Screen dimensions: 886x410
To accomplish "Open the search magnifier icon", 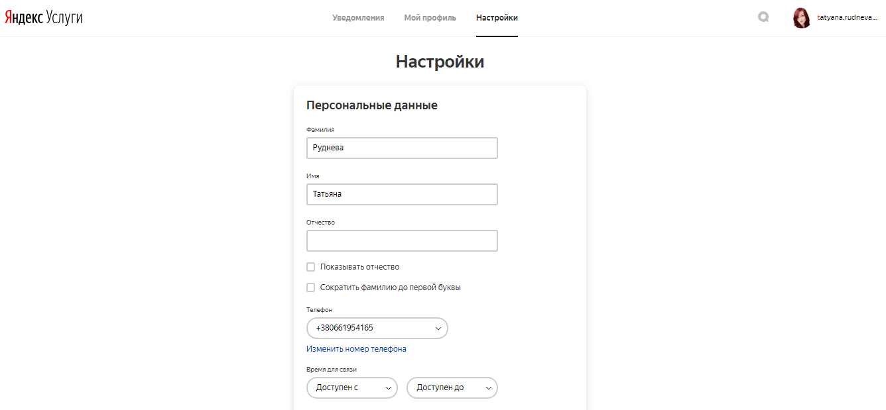I will (763, 17).
